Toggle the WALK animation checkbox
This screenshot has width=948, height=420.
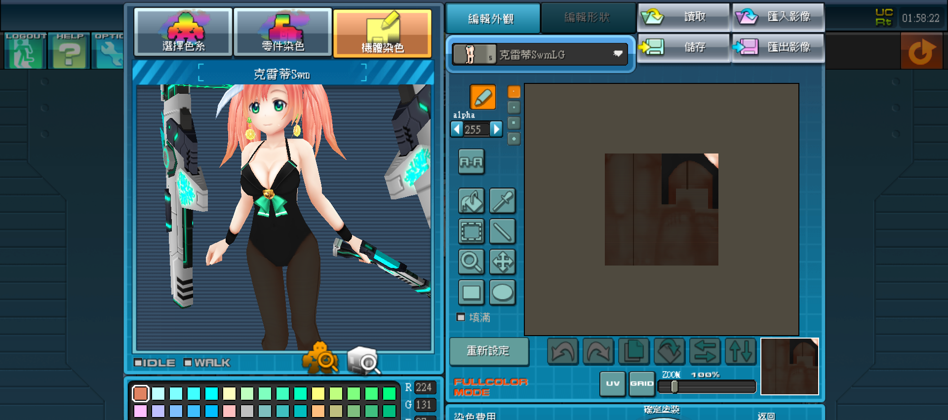tap(188, 362)
